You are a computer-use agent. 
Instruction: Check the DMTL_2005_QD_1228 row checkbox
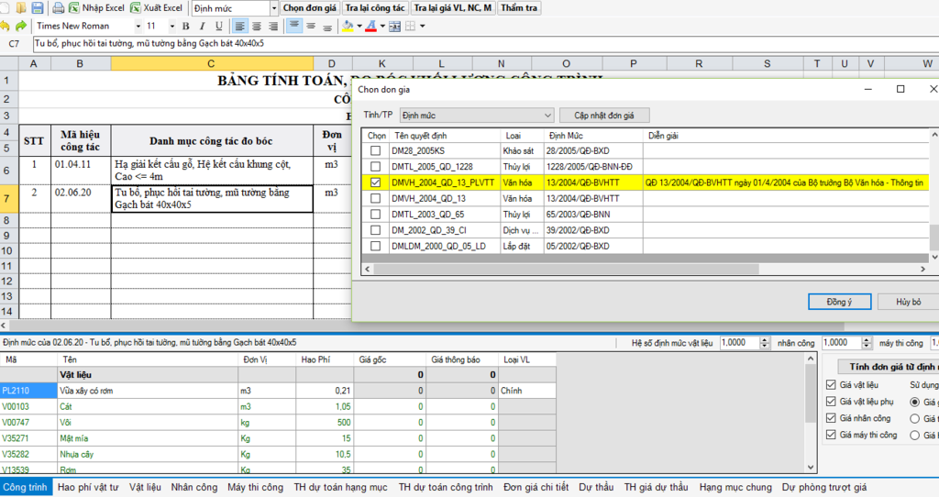tap(375, 167)
